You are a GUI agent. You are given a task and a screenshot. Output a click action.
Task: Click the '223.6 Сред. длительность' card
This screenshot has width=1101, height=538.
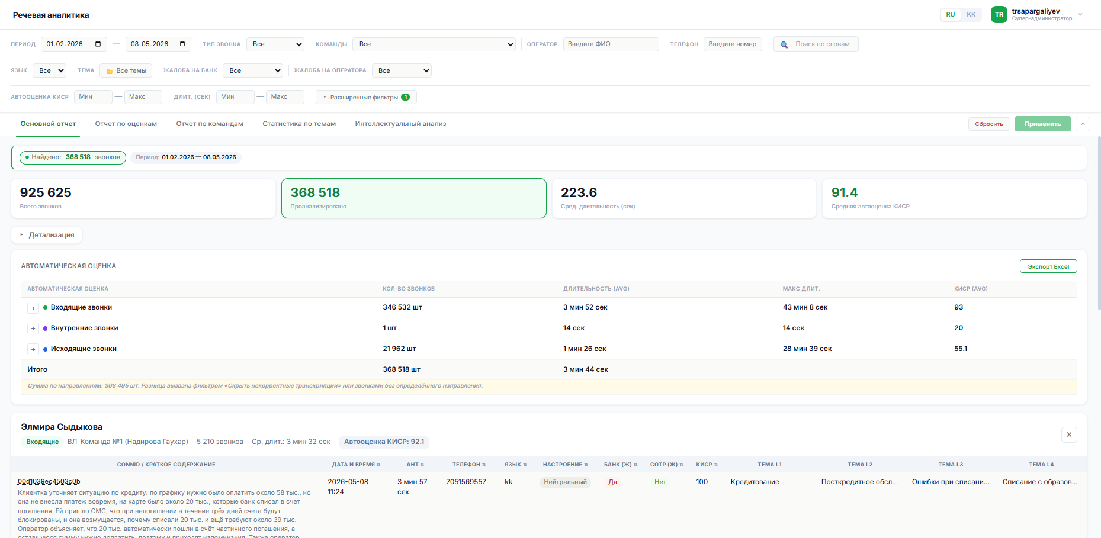tap(684, 198)
